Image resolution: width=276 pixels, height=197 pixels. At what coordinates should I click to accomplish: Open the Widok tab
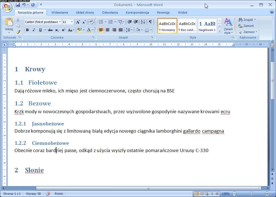coord(183,12)
